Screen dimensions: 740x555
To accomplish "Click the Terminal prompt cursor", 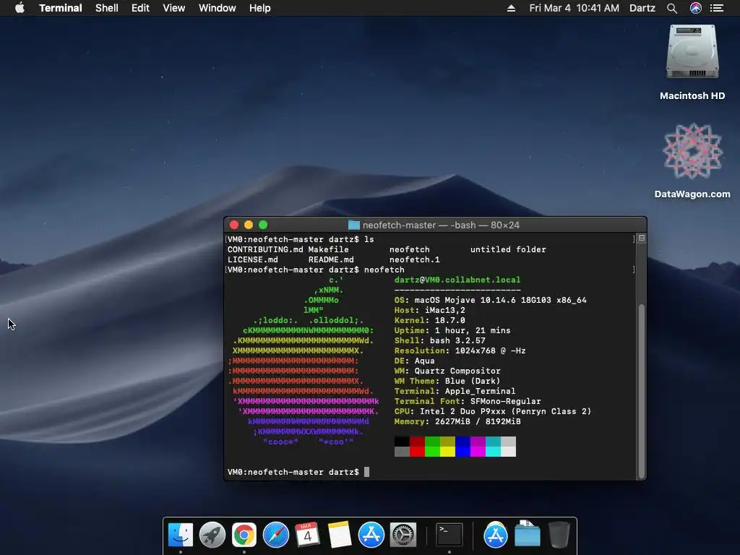I will pos(366,472).
